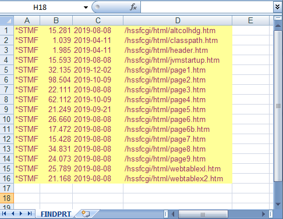The image size is (283, 219).
Task: Click cell value 1.039
Action: 56,40
